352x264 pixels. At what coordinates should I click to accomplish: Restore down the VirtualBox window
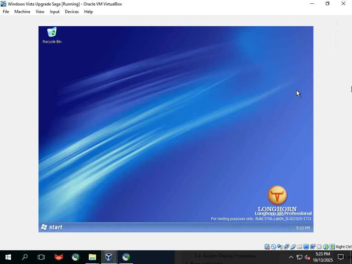click(328, 3)
